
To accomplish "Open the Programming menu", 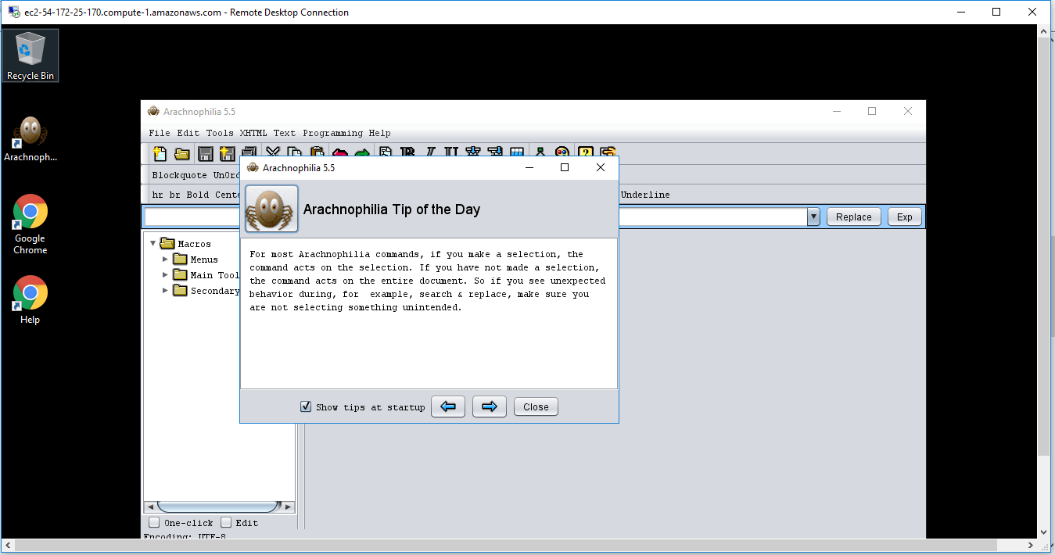I will point(332,133).
